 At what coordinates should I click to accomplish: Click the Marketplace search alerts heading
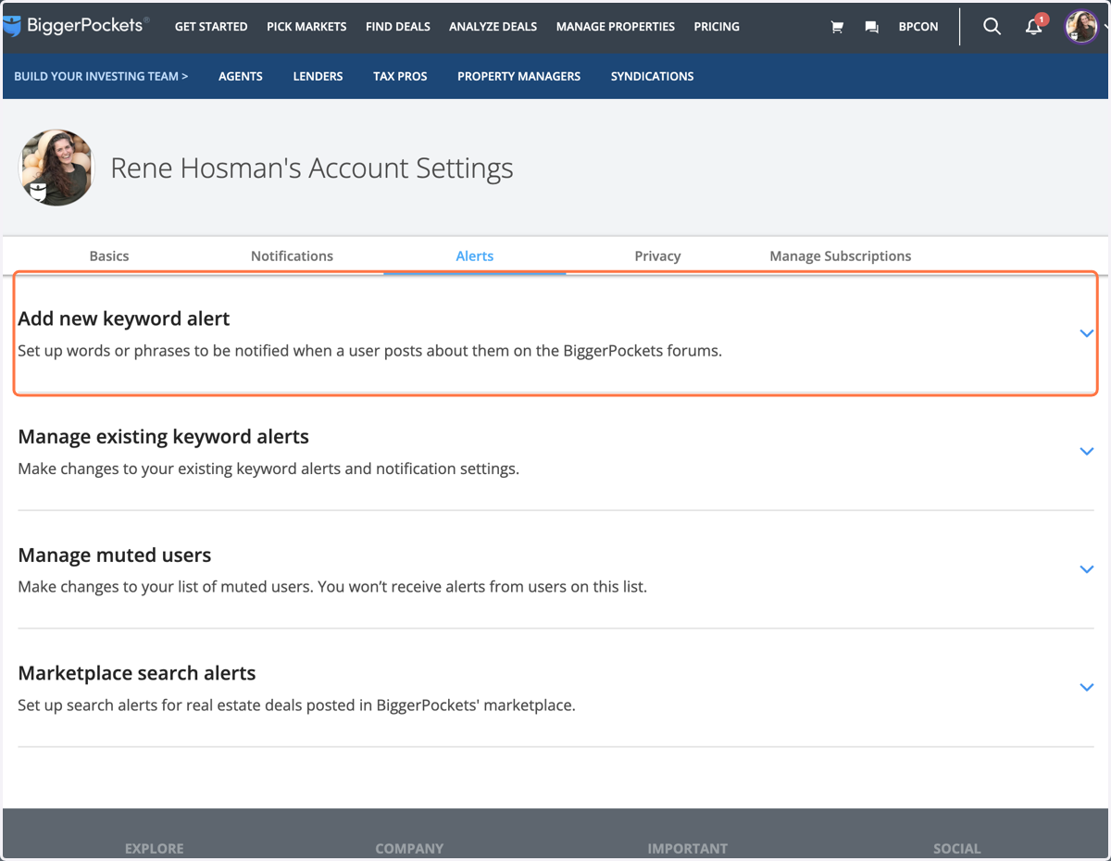point(137,673)
